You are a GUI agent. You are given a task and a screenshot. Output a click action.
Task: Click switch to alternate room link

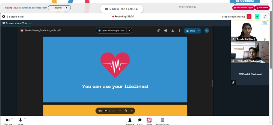pyautogui.click(x=34, y=8)
